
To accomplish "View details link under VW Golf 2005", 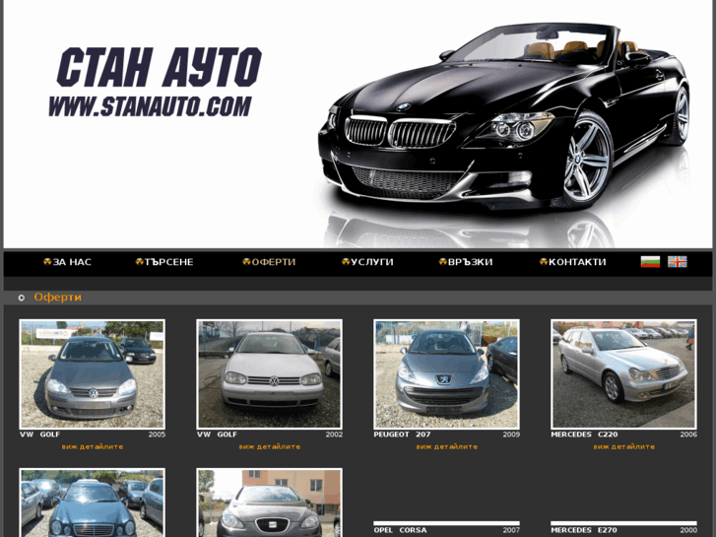I will (93, 446).
